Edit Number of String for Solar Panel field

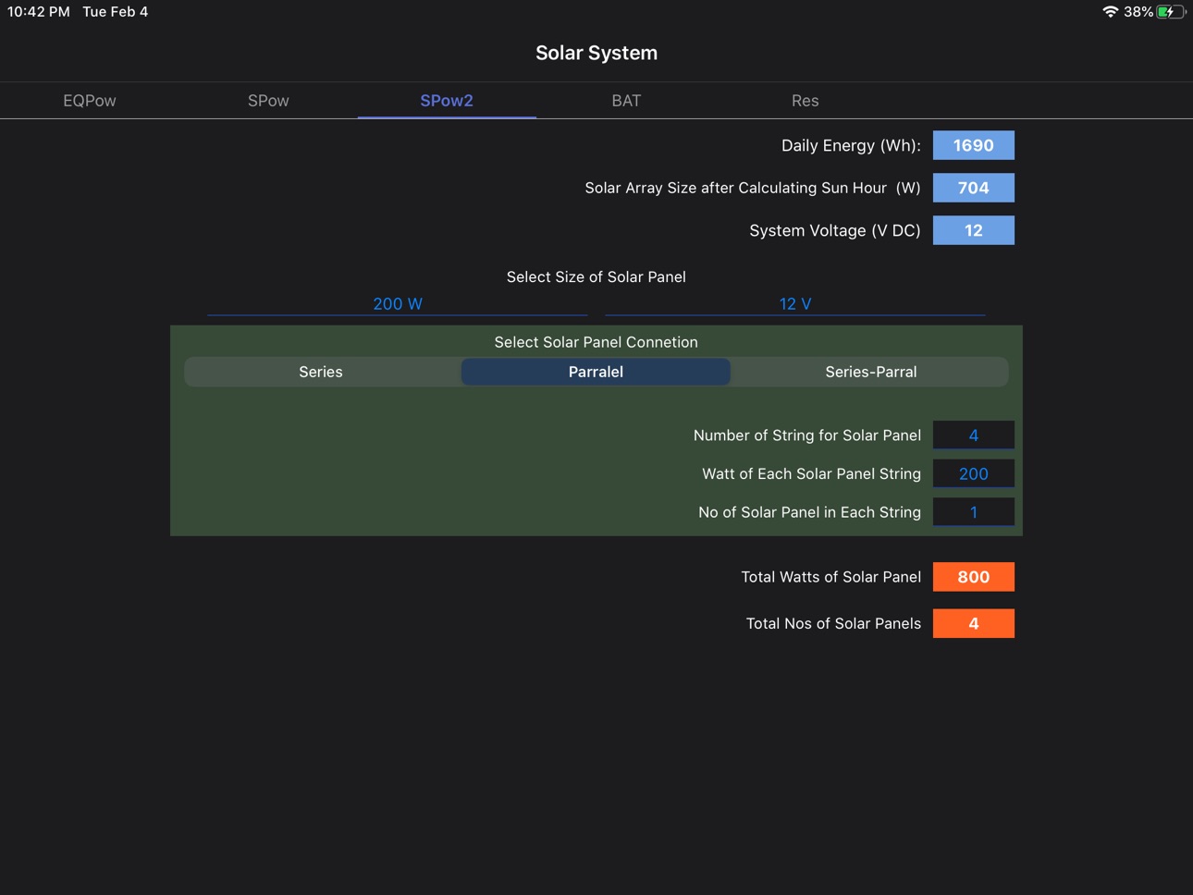click(x=974, y=435)
